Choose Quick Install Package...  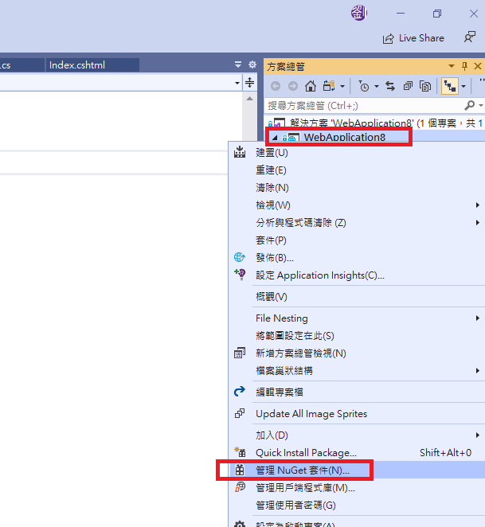pos(357,453)
